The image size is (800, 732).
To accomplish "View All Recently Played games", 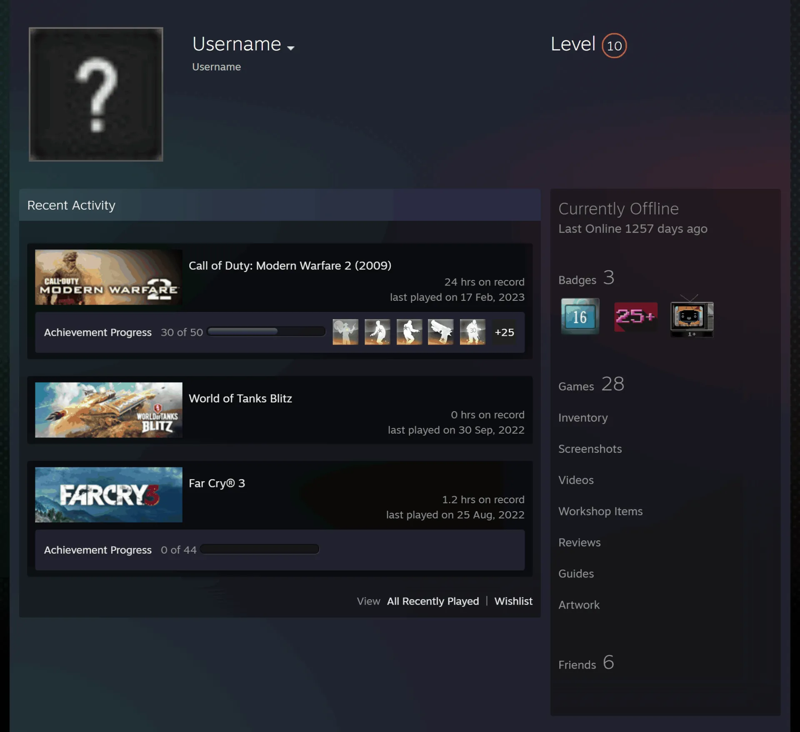I will [433, 601].
